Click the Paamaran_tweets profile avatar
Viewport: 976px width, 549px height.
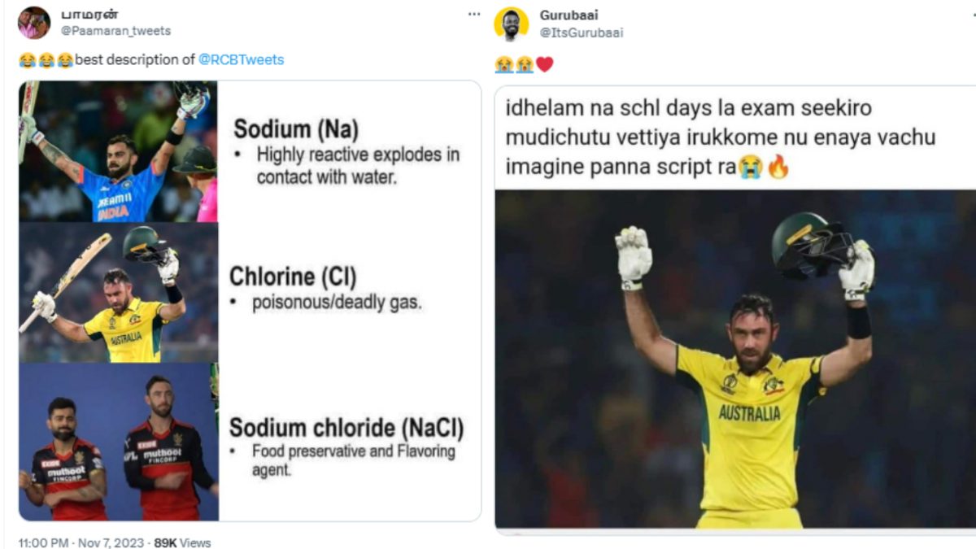(33, 23)
